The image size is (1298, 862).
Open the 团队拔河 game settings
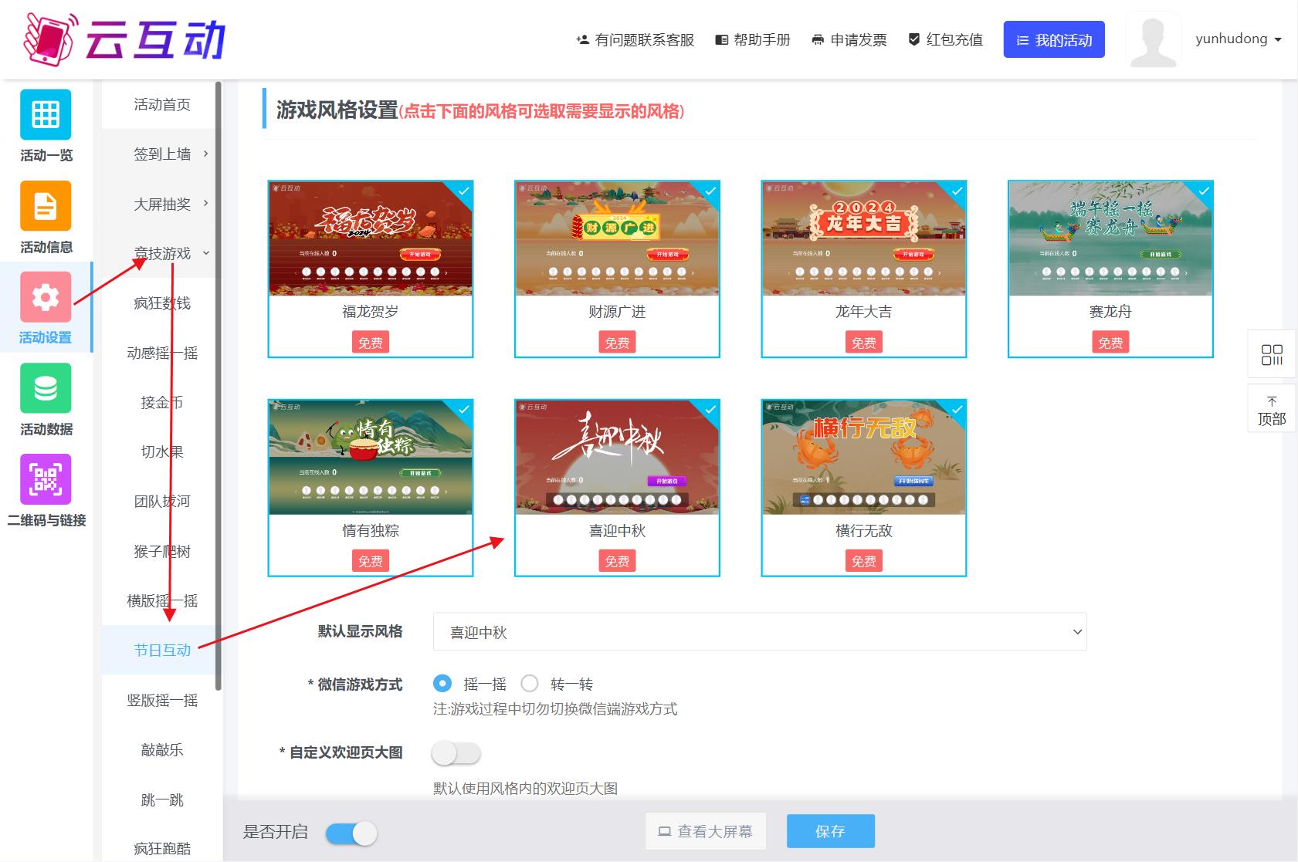tap(162, 501)
